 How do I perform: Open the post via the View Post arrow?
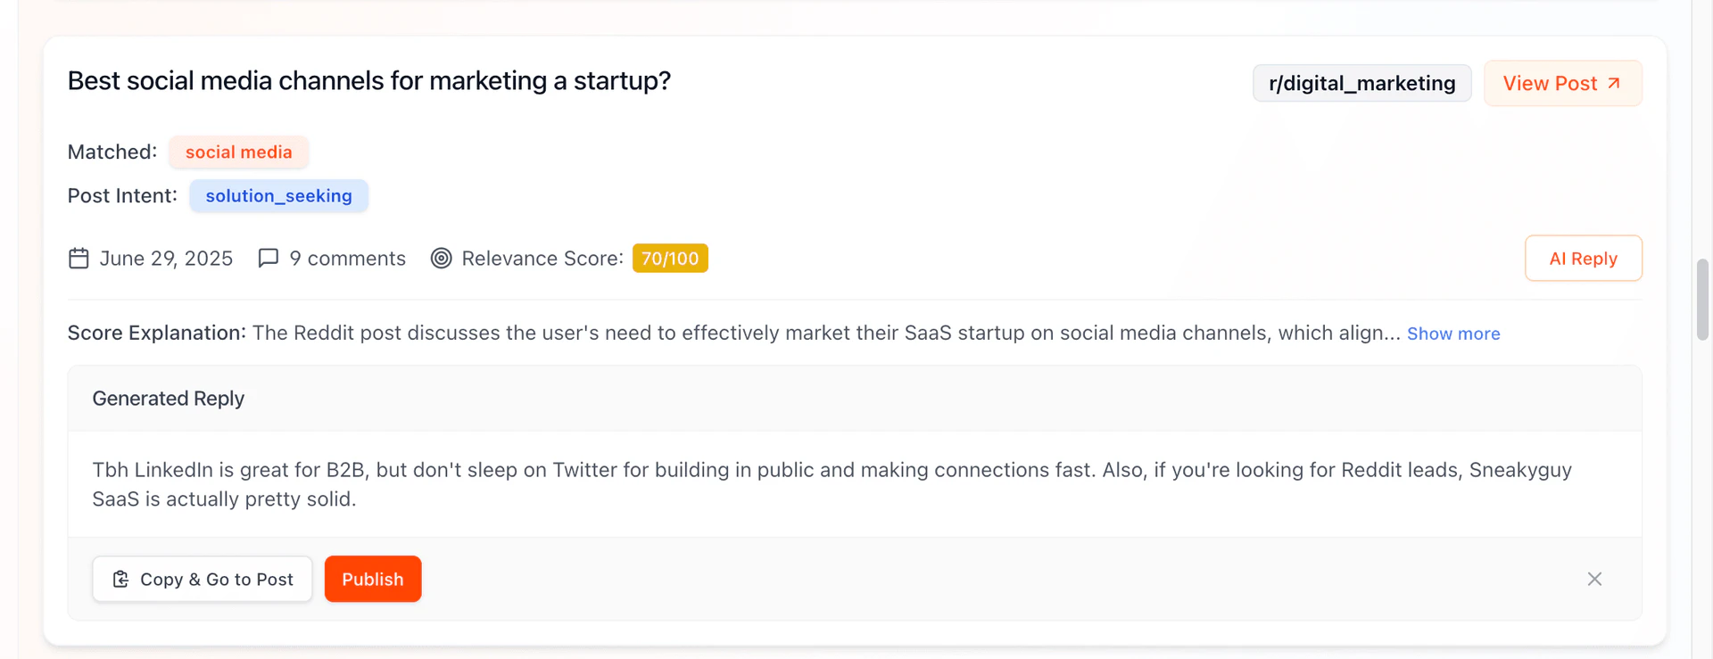click(x=1613, y=83)
